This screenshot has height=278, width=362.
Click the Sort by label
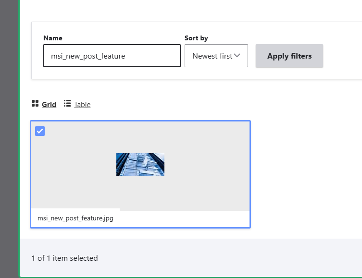(196, 38)
